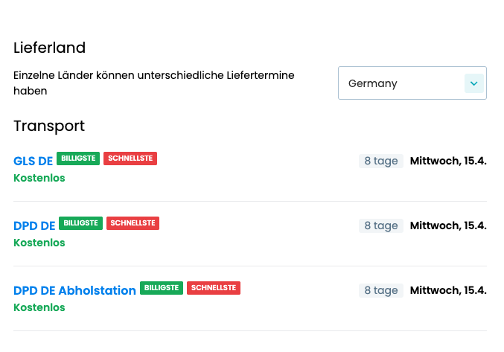504x352 pixels.
Task: Click 8 tage label for DPD DE Abholstation
Action: [380, 290]
